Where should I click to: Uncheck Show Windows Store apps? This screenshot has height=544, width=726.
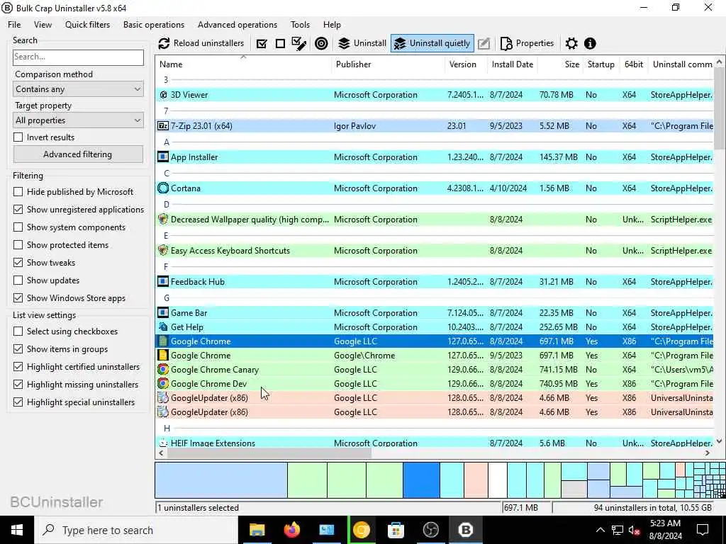[18, 298]
